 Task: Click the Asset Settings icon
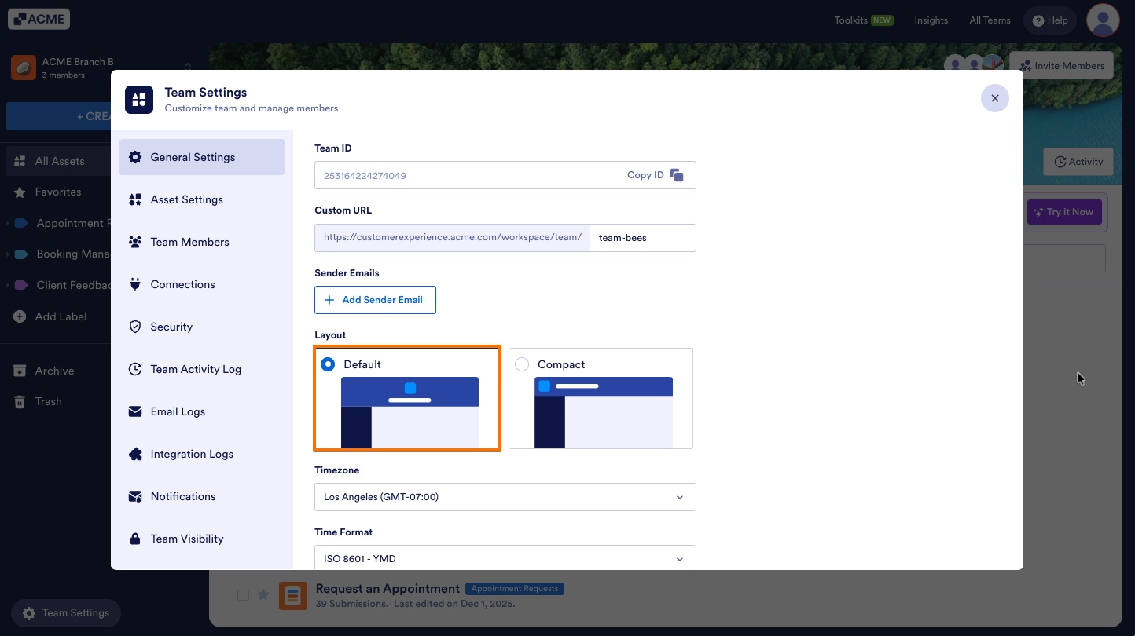135,199
